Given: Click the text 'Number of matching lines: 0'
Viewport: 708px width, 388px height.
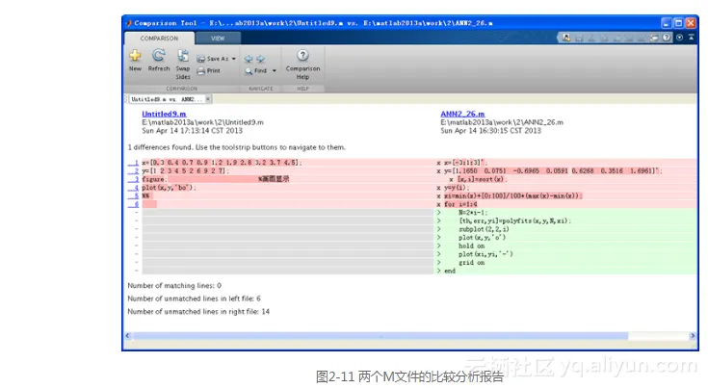Looking at the screenshot, I should coord(174,286).
